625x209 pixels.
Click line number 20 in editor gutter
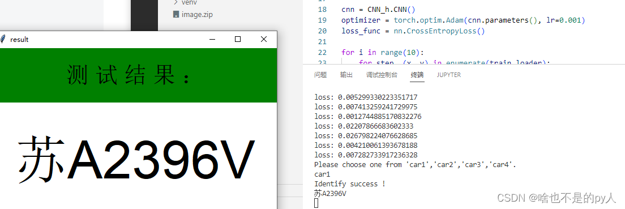[x=322, y=31]
